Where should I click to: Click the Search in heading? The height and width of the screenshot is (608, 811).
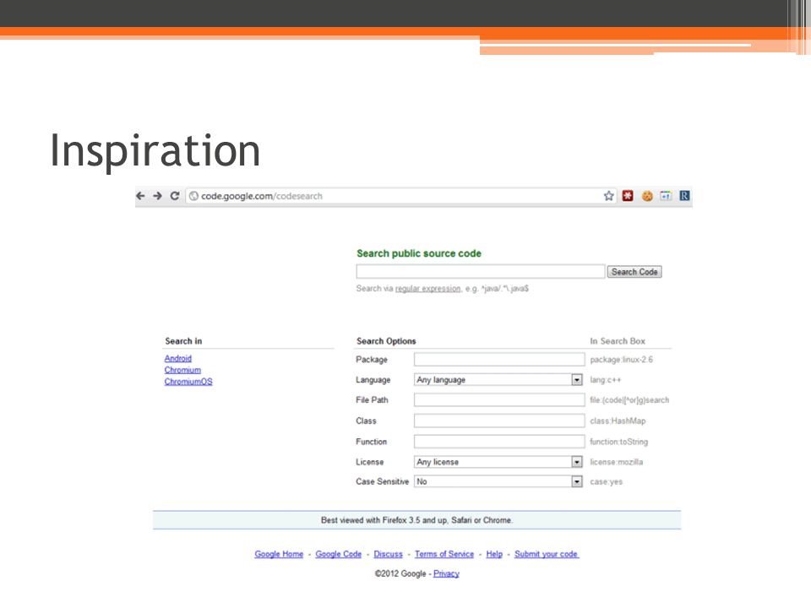(x=183, y=341)
